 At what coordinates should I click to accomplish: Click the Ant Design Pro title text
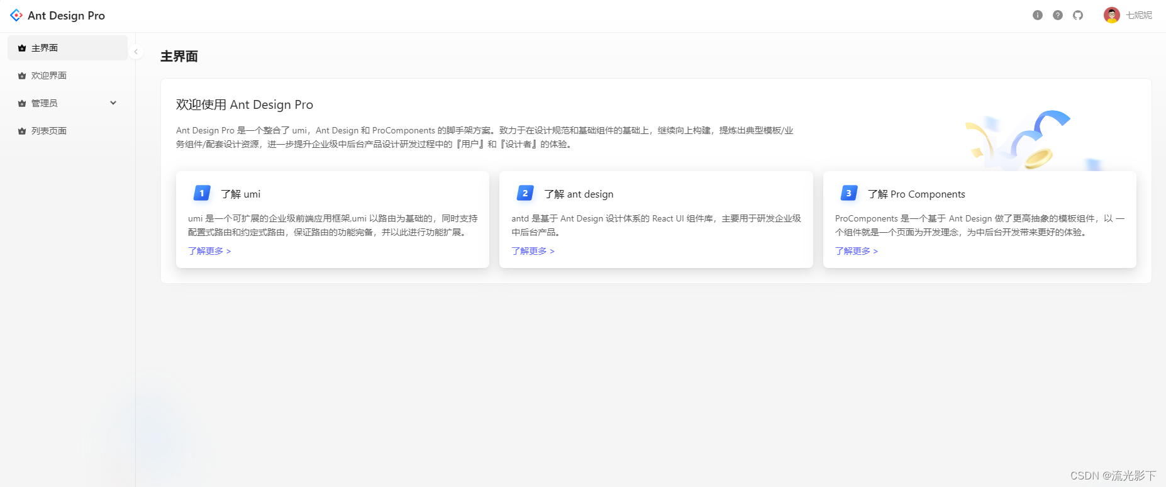point(66,16)
